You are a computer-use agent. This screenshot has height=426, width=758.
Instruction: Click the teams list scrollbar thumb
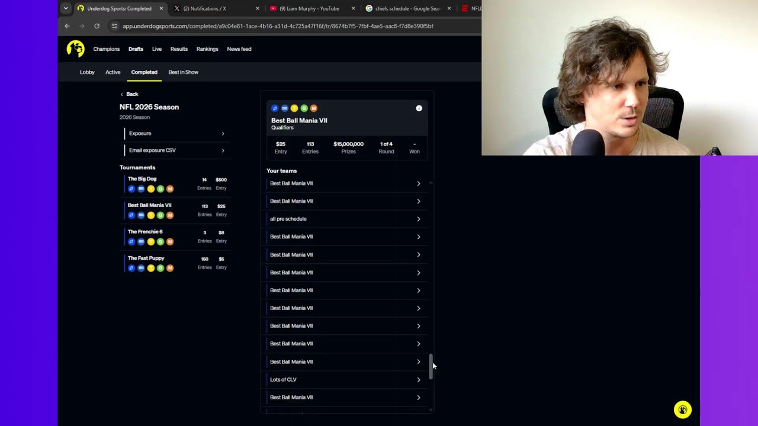click(431, 366)
